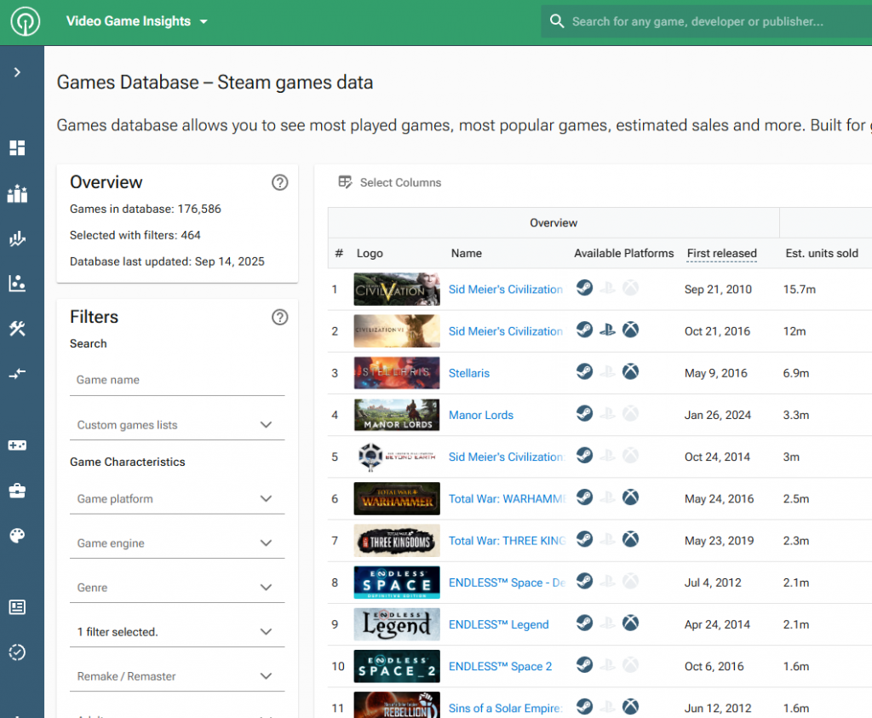The height and width of the screenshot is (718, 872).
Task: Click Stellaris logo thumbnail
Action: tap(397, 372)
